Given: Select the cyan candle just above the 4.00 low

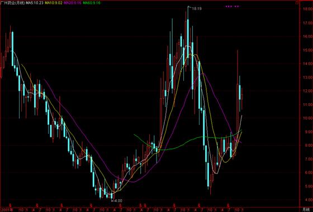Looking at the screenshot, I should (x=112, y=195).
